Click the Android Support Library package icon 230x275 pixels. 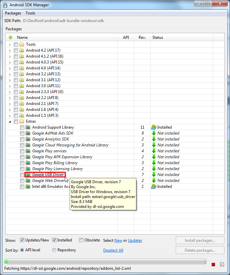point(28,127)
